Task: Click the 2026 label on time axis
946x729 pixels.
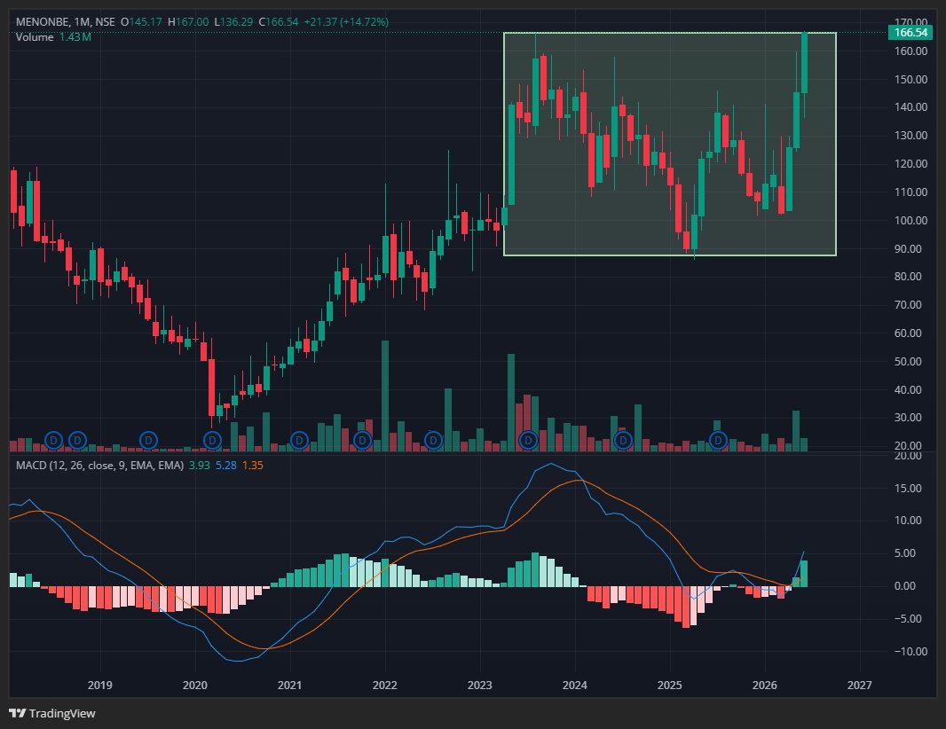Action: click(764, 685)
